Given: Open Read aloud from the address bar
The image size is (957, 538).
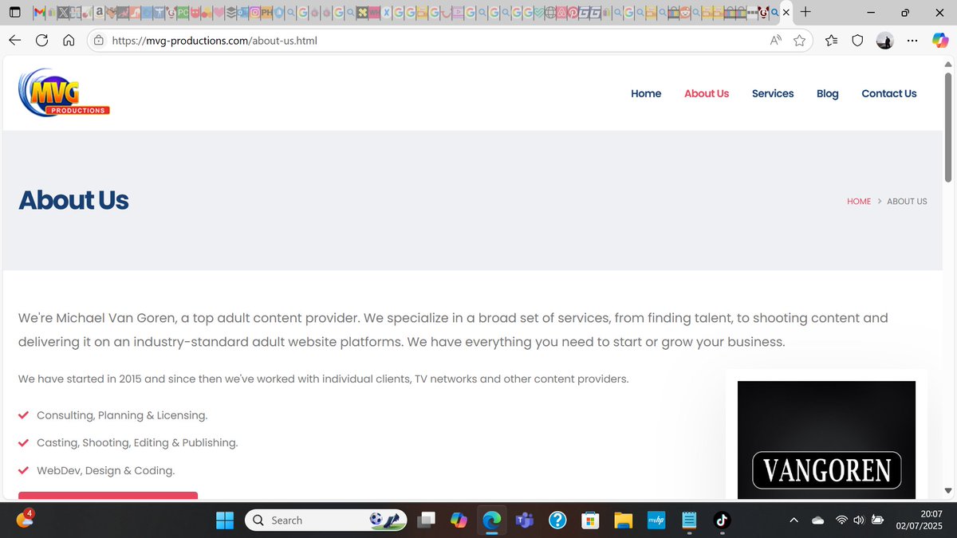Looking at the screenshot, I should click(x=775, y=41).
